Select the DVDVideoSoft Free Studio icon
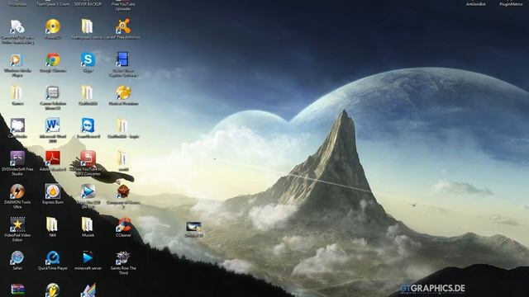The height and width of the screenshot is (297, 529). coord(17,158)
